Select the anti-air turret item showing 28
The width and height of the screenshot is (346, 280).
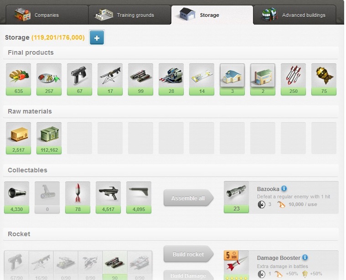[171, 79]
